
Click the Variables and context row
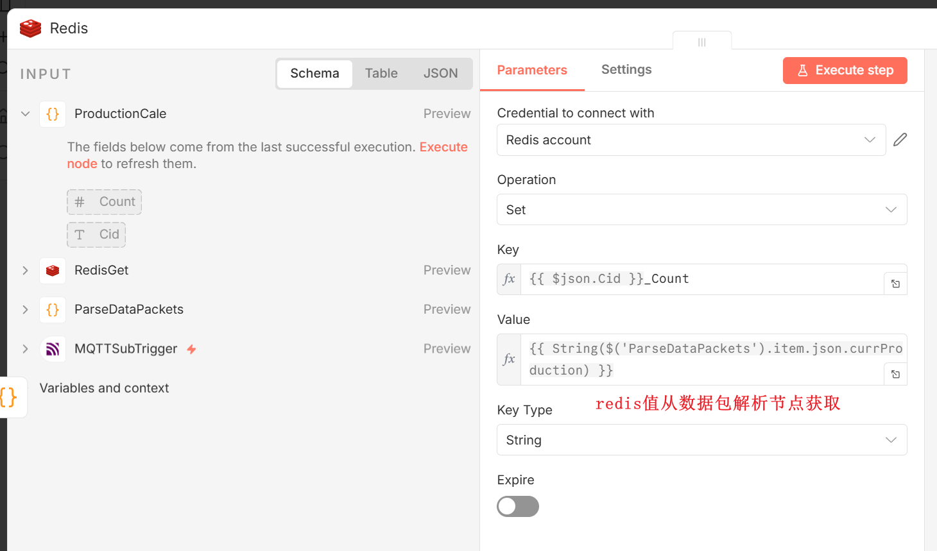[x=104, y=388]
